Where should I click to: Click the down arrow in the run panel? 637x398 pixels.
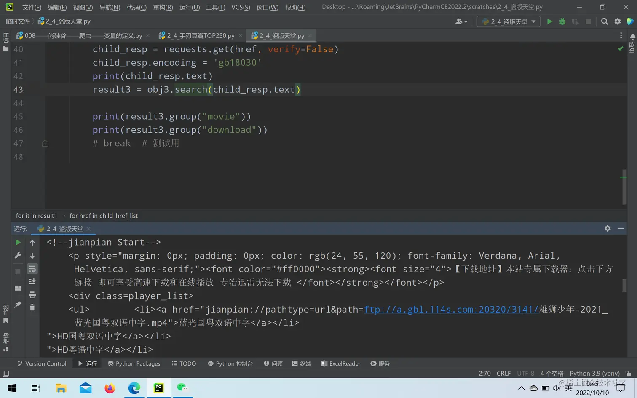click(x=32, y=256)
